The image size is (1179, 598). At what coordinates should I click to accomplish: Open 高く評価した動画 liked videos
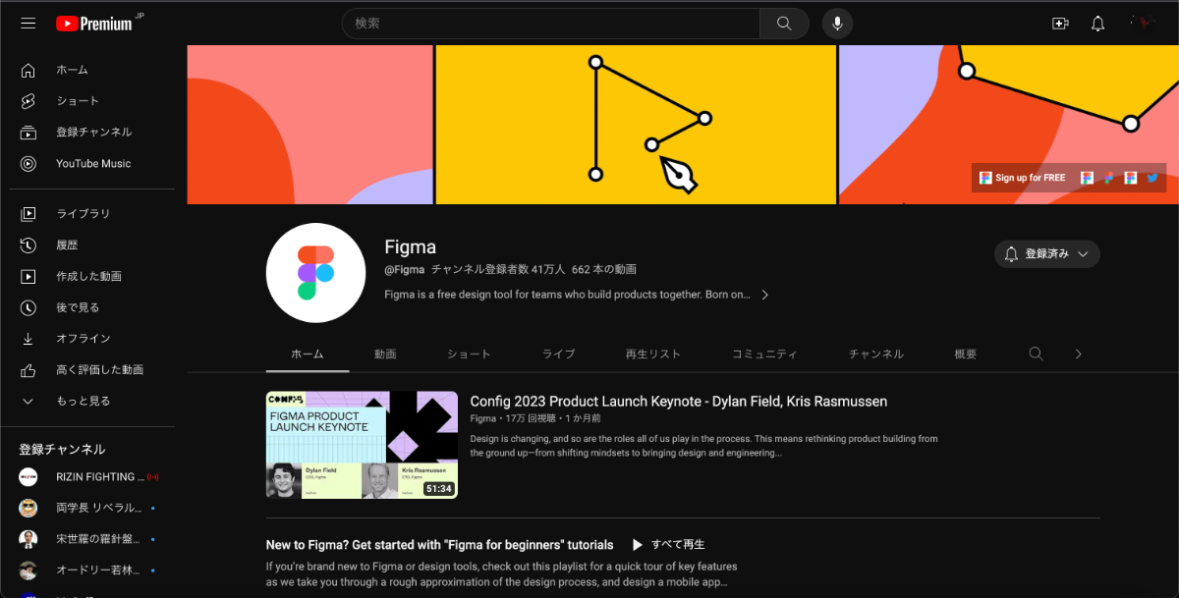coord(92,370)
